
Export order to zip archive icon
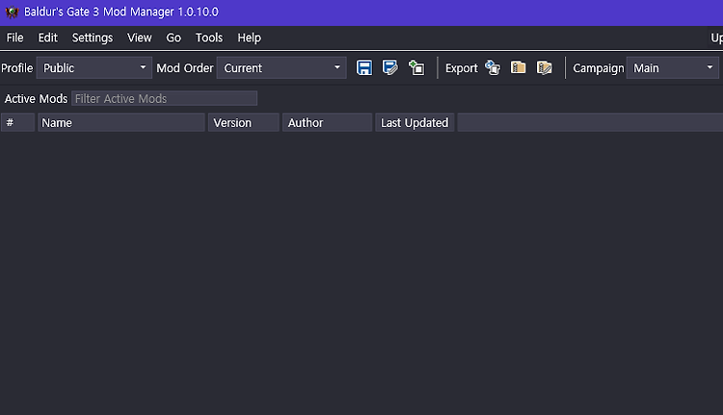[x=519, y=68]
